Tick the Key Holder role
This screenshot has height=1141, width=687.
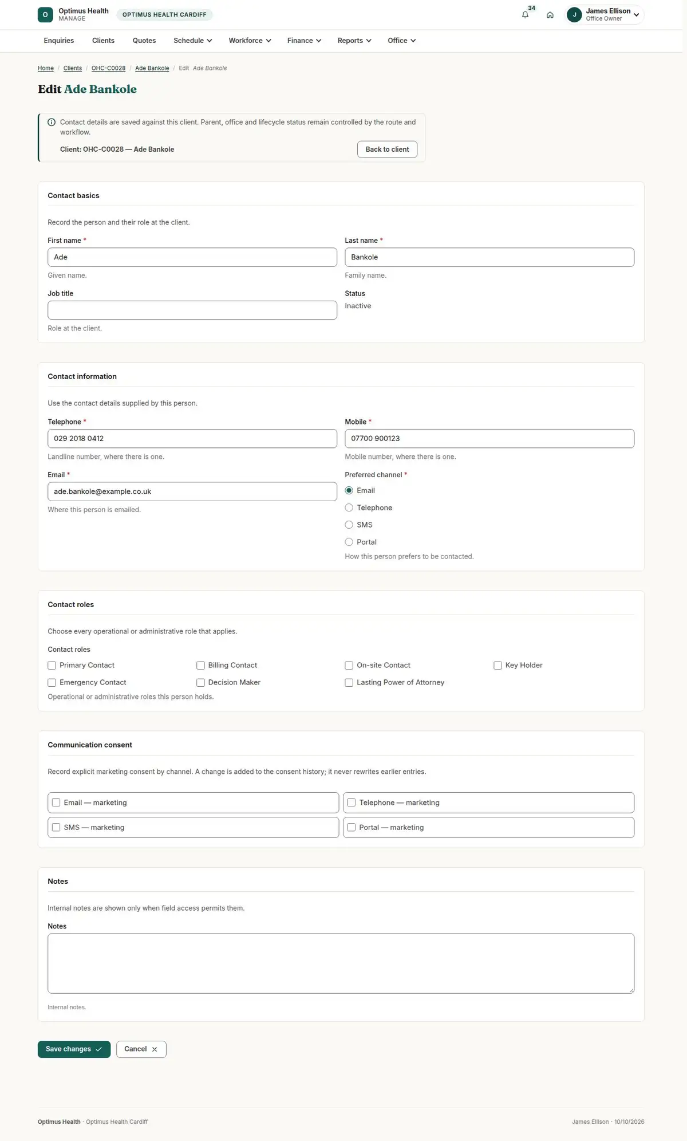click(498, 665)
